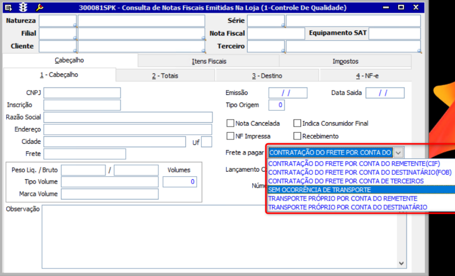Click the Natureza code input field
This screenshot has height=276, width=455.
pos(58,21)
